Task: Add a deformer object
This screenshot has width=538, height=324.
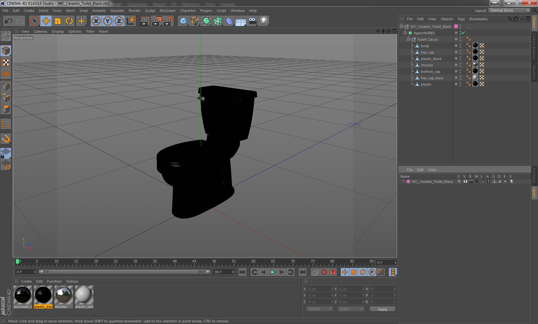Action: click(229, 21)
